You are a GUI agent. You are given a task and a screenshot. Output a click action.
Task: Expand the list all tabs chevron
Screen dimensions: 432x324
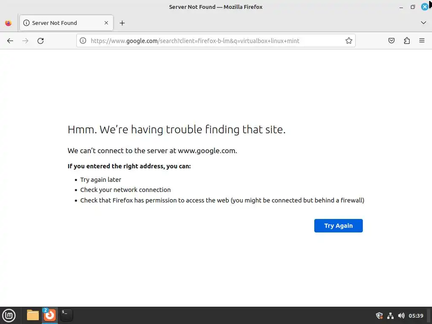coord(424,23)
